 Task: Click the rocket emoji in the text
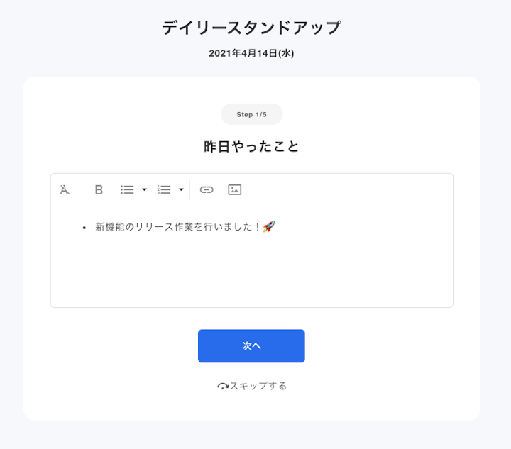(x=269, y=227)
